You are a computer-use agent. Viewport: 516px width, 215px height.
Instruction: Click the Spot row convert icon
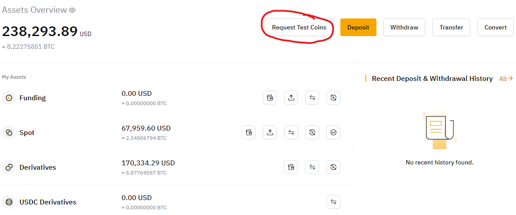(312, 132)
